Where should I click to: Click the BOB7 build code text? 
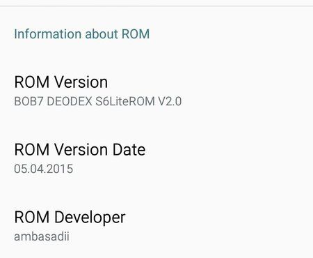pos(29,101)
